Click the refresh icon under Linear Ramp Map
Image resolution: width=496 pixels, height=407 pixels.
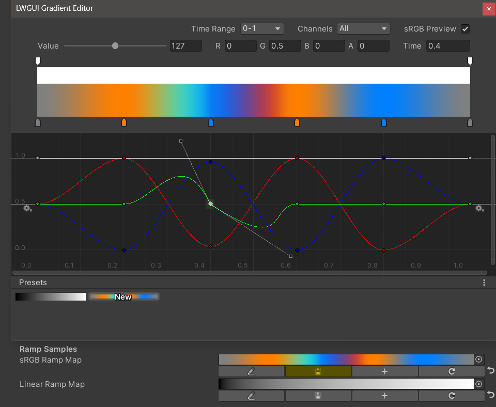452,396
